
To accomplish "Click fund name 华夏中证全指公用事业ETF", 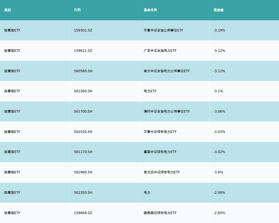I will tap(163, 30).
